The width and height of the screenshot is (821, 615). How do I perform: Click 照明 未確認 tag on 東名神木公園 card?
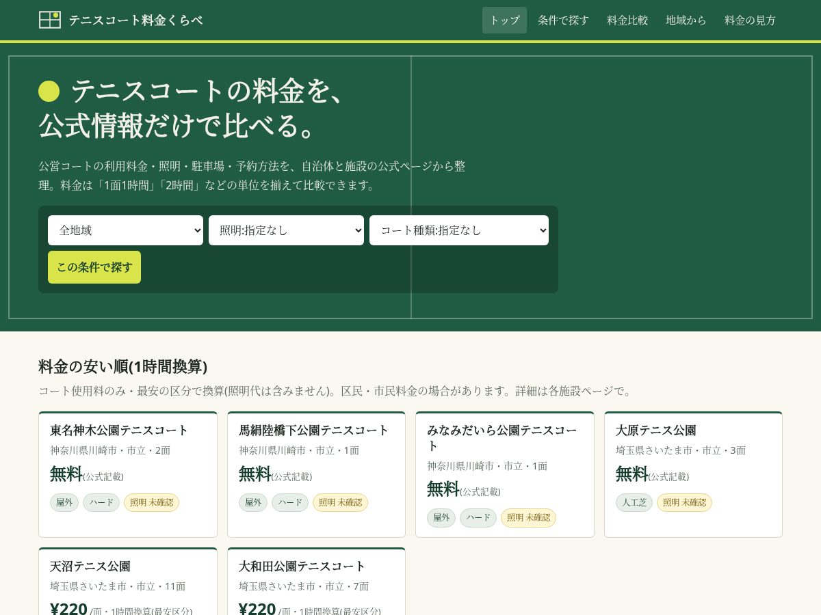[x=151, y=502]
